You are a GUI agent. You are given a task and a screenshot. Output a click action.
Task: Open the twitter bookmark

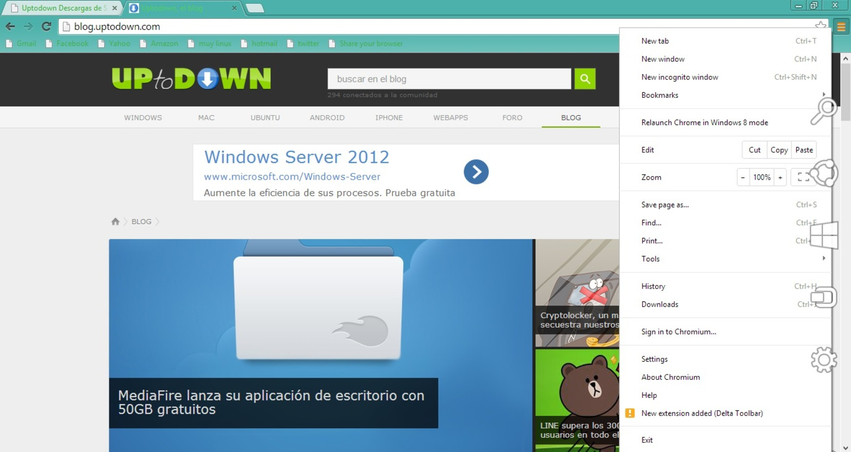303,44
